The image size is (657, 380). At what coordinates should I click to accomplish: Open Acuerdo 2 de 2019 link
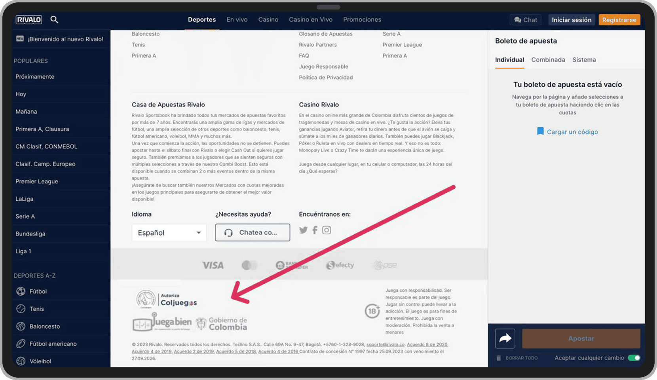point(194,351)
